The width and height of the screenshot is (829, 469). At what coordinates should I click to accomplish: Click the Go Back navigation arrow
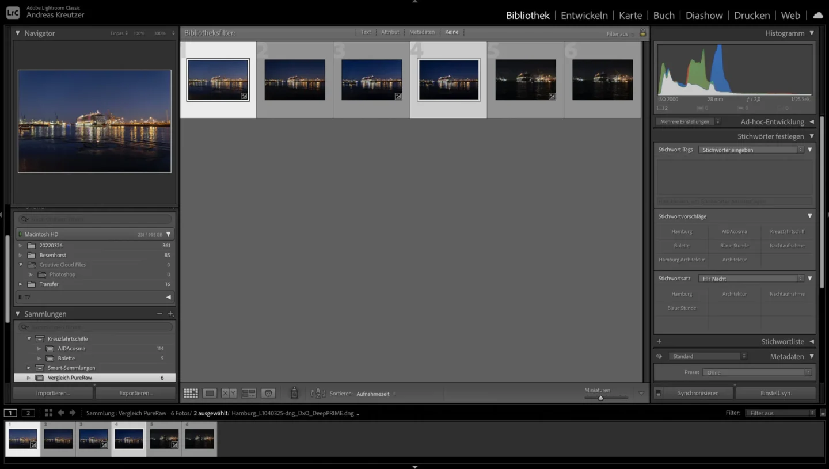60,413
